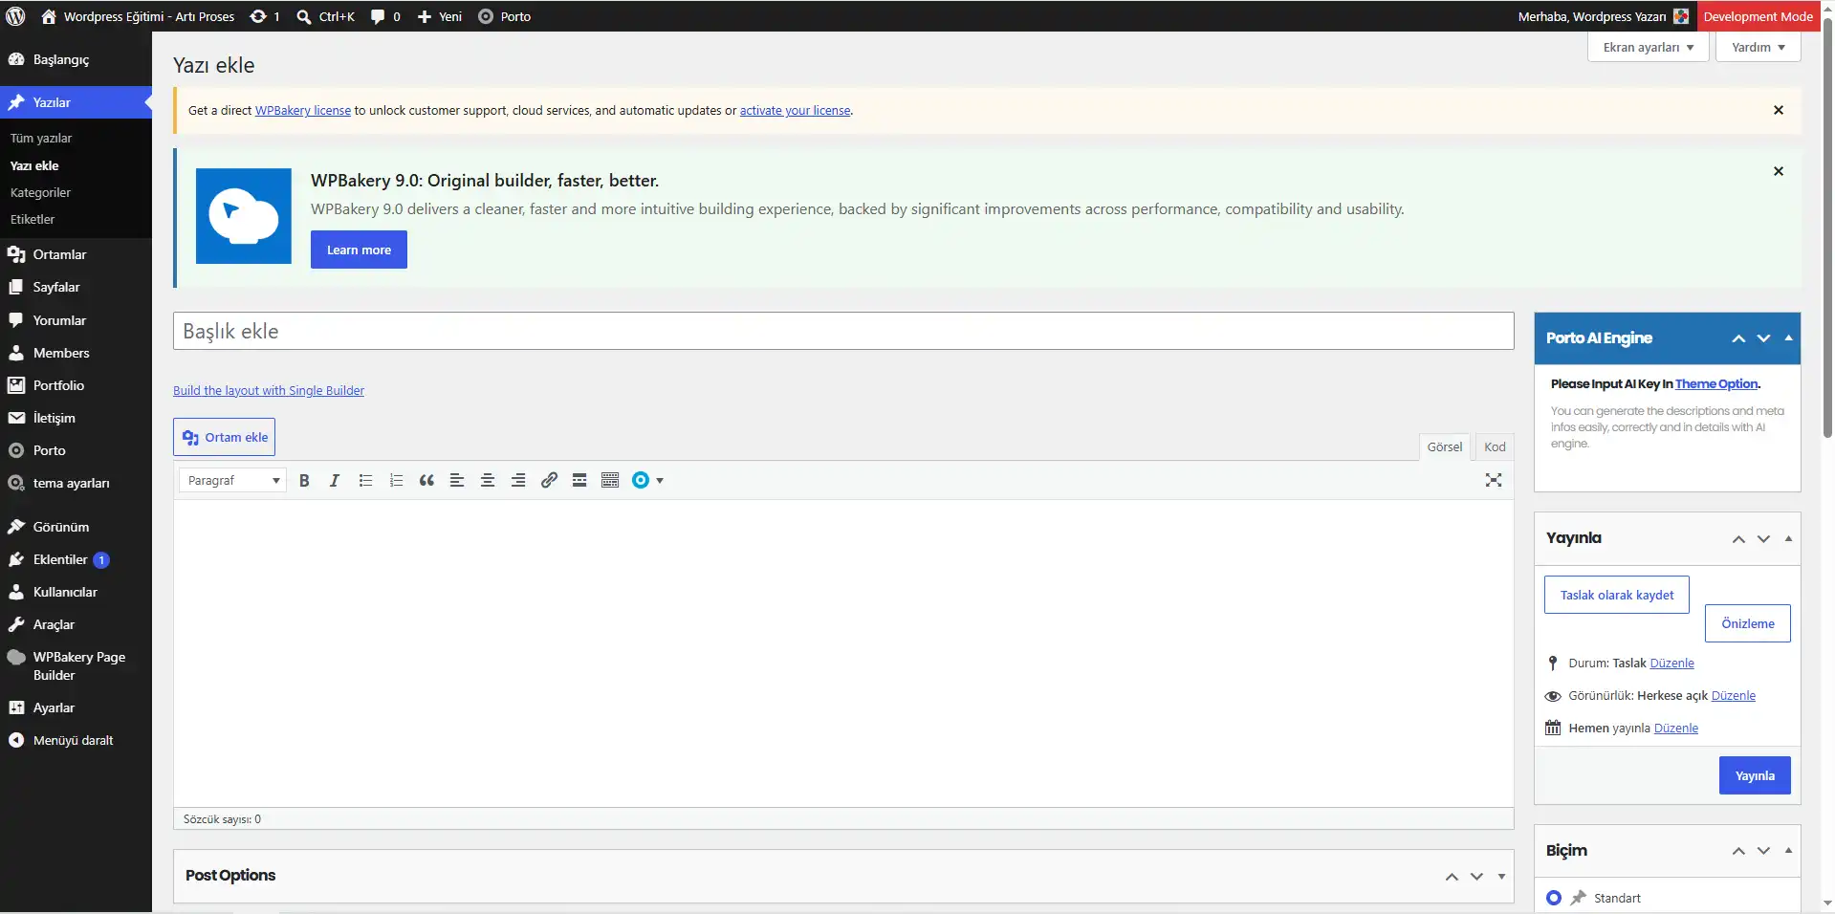Toggle the Porto AI Engine panel
This screenshot has width=1835, height=914.
click(x=1788, y=337)
